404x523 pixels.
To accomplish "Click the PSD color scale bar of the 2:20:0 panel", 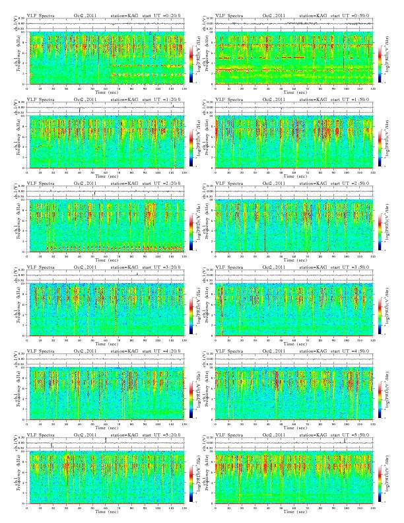I will pos(191,232).
